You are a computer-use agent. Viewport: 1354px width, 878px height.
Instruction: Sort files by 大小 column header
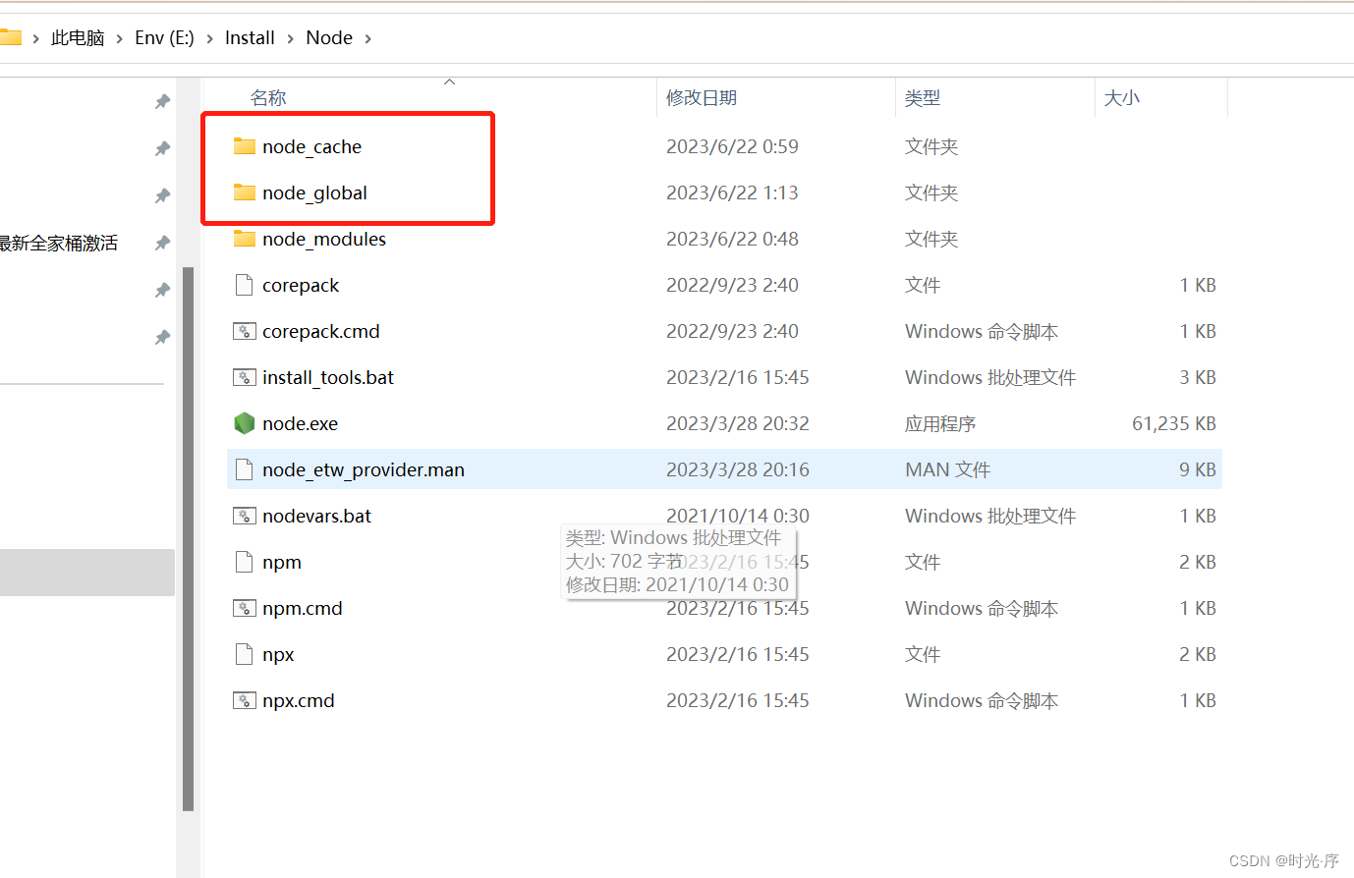(x=1122, y=97)
